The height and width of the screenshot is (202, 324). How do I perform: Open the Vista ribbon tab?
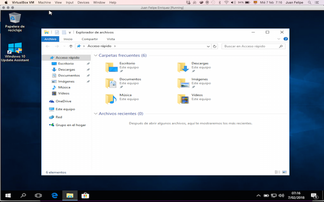pyautogui.click(x=111, y=39)
